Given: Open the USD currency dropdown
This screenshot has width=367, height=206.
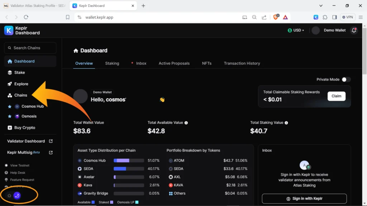Looking at the screenshot, I should [296, 30].
